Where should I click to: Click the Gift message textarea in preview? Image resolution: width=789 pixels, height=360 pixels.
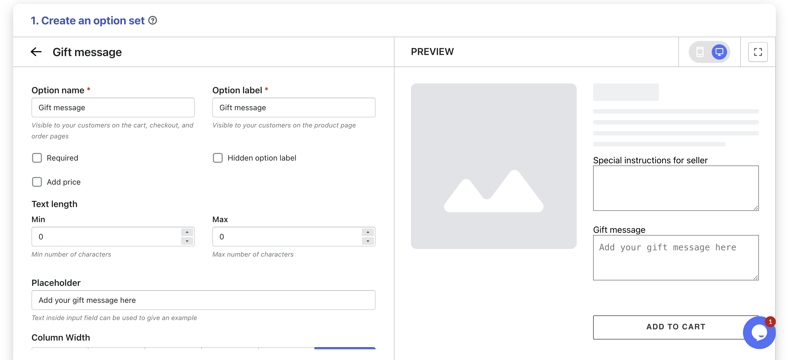(675, 257)
